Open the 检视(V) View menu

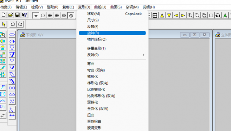pyautogui.click(x=37, y=7)
